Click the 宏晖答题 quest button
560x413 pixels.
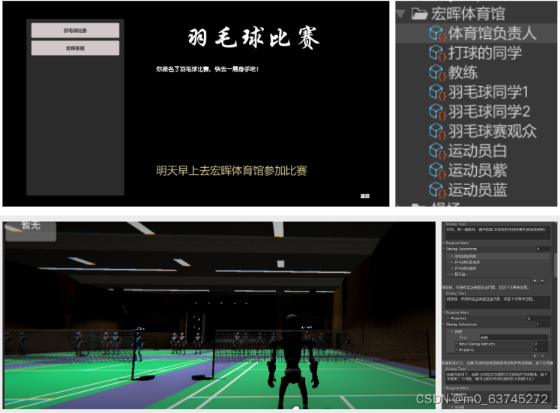(75, 48)
